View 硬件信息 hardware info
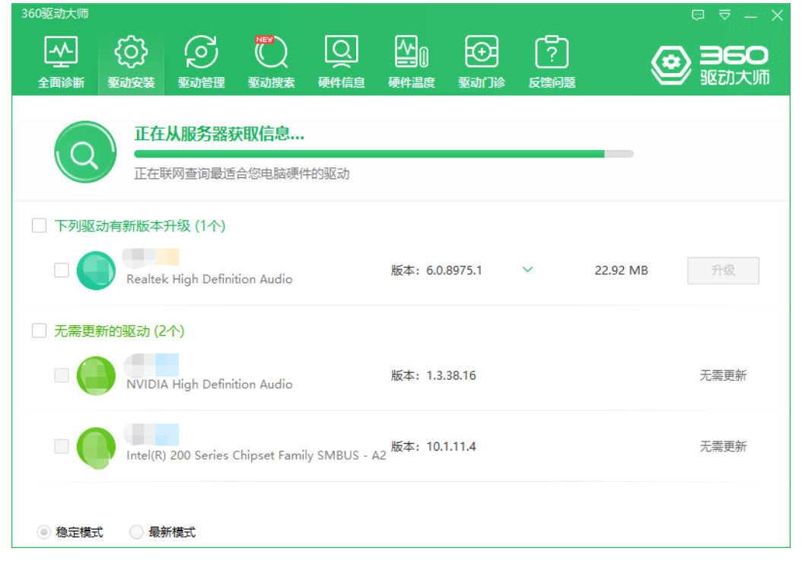802x561 pixels. pos(341,62)
